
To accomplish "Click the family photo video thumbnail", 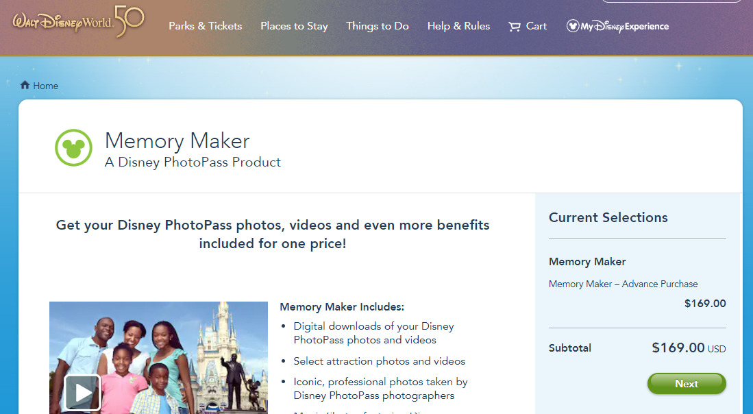I will tap(158, 357).
